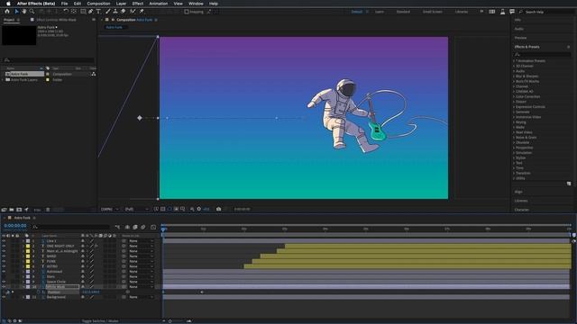577x324 pixels.
Task: Expand the Blur & Sharpen effects category
Action: [x=514, y=76]
